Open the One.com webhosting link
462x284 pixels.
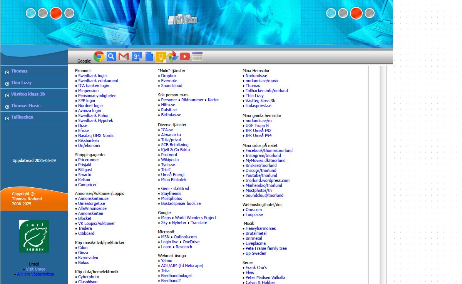pyautogui.click(x=254, y=210)
